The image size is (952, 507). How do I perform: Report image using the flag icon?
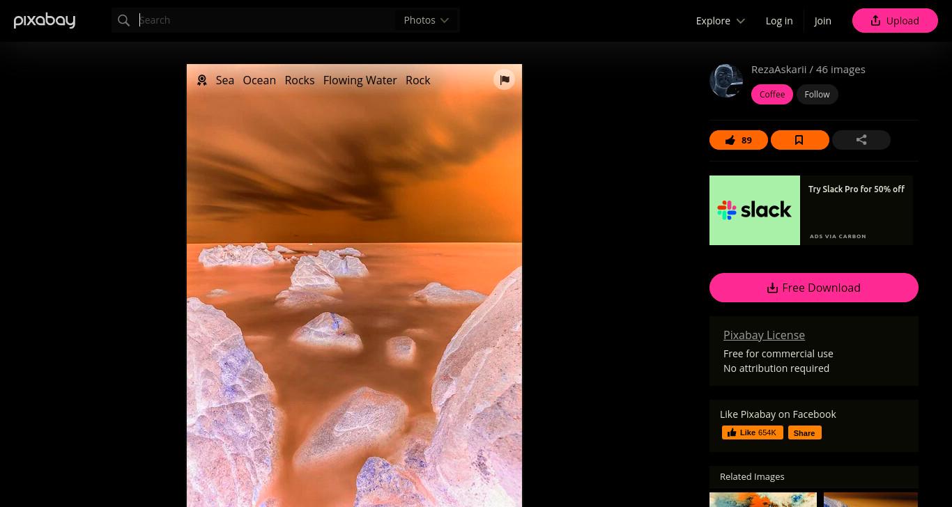coord(505,79)
